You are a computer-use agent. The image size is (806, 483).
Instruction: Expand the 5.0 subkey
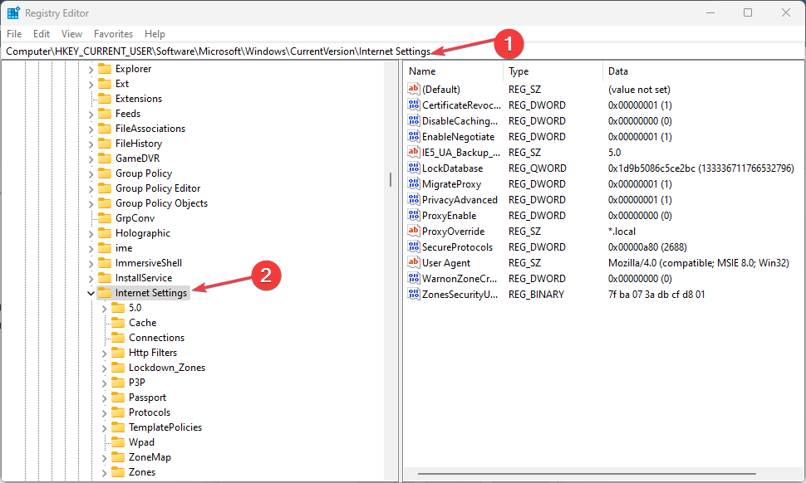point(105,309)
